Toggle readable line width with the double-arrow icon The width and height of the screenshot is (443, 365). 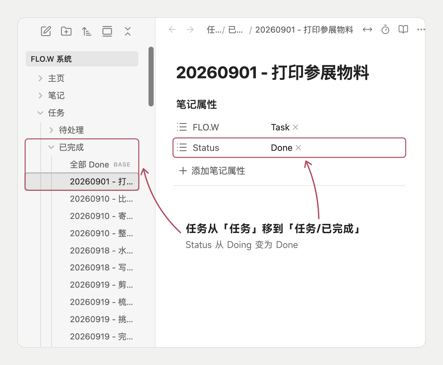click(x=367, y=30)
